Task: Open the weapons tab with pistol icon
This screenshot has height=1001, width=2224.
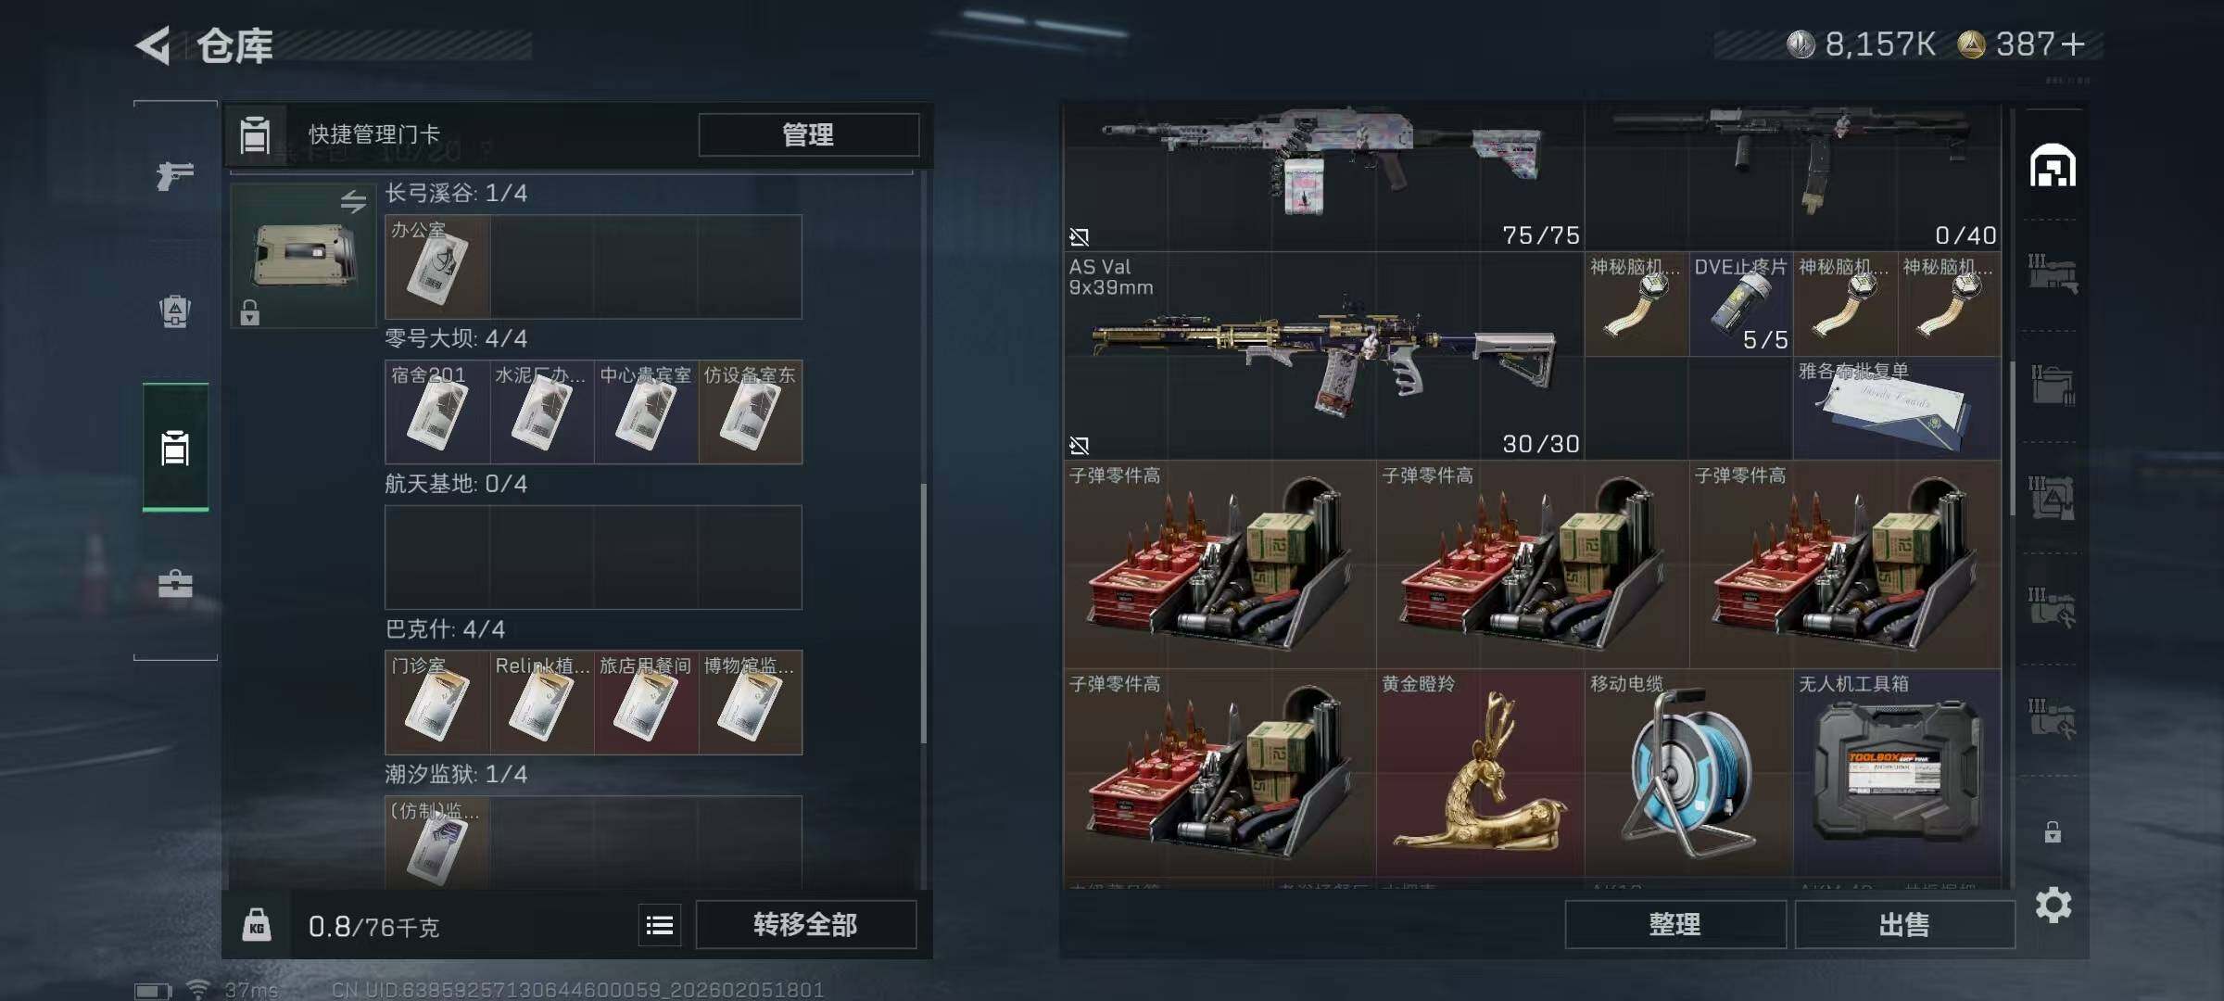Action: tap(175, 174)
